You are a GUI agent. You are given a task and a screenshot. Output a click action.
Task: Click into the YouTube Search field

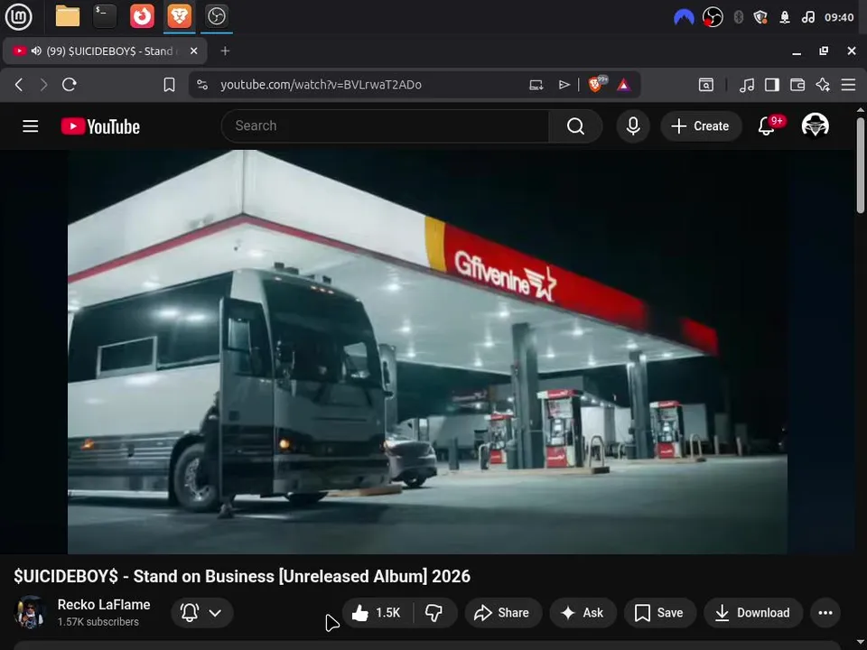tap(386, 126)
